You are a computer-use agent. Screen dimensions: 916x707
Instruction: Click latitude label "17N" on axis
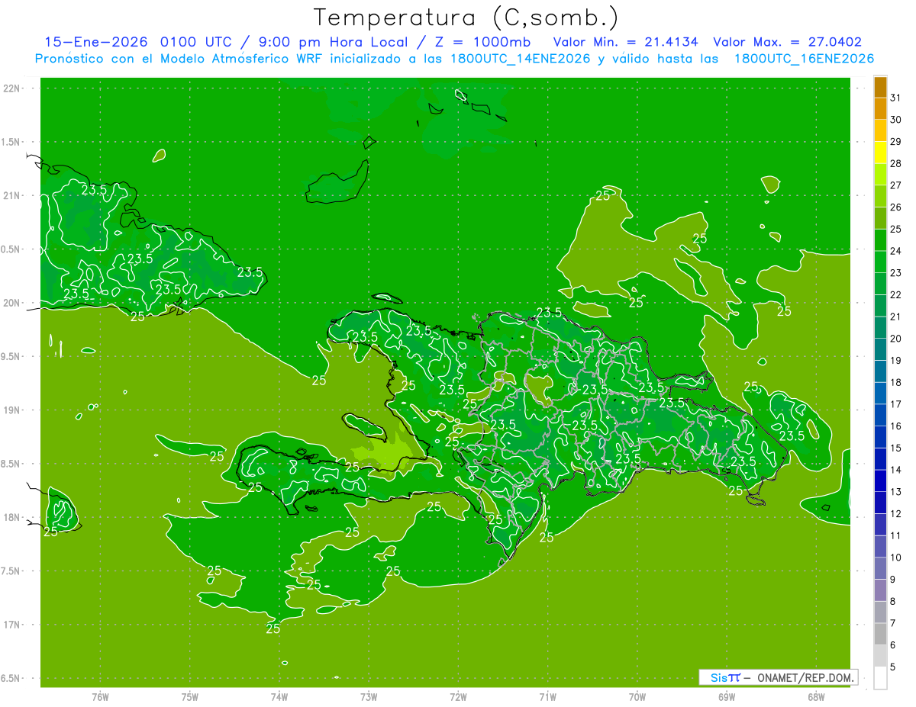tap(11, 625)
